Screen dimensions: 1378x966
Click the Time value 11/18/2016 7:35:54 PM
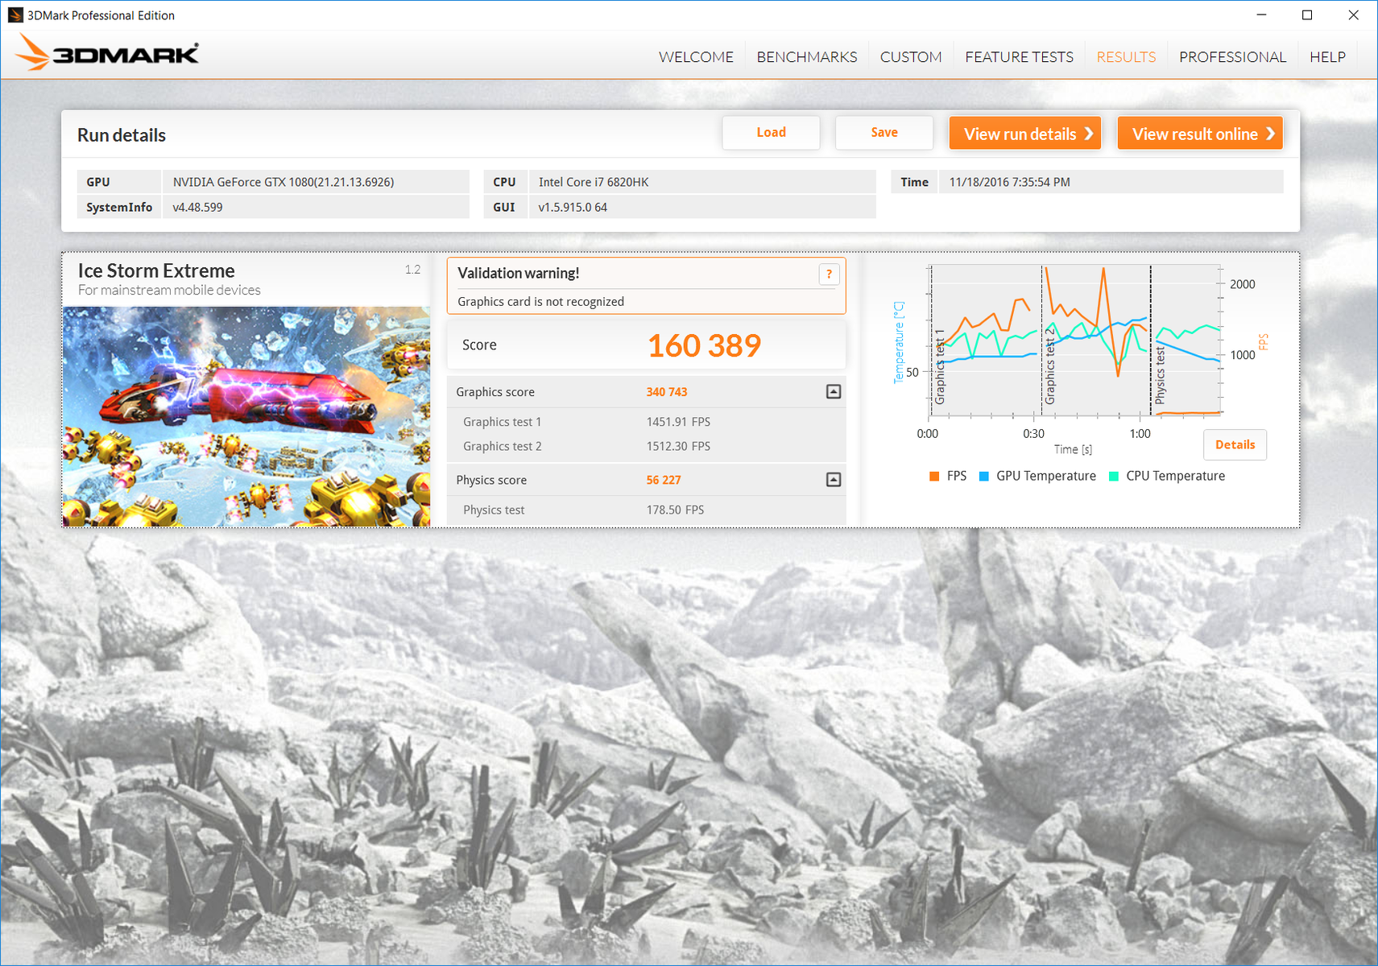click(x=1009, y=182)
